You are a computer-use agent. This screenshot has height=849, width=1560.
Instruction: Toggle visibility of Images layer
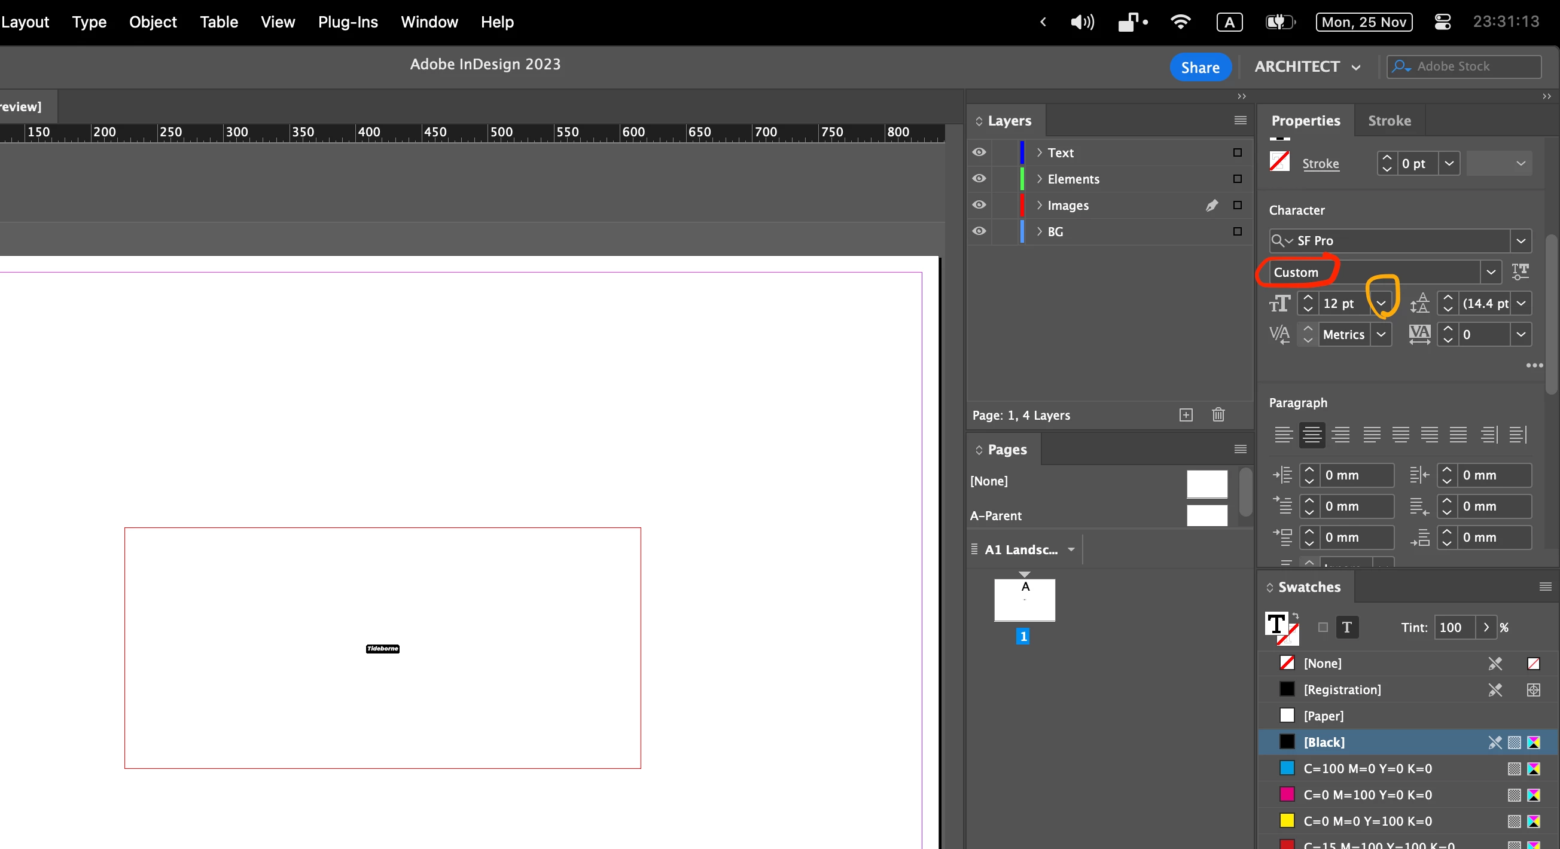point(979,205)
